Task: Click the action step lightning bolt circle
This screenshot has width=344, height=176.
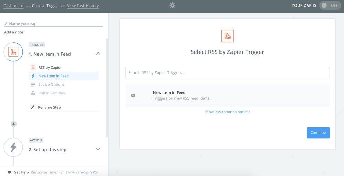Action: coord(13,147)
